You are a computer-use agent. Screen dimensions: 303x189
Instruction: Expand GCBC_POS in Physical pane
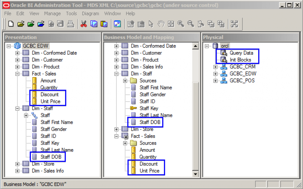[215, 81]
